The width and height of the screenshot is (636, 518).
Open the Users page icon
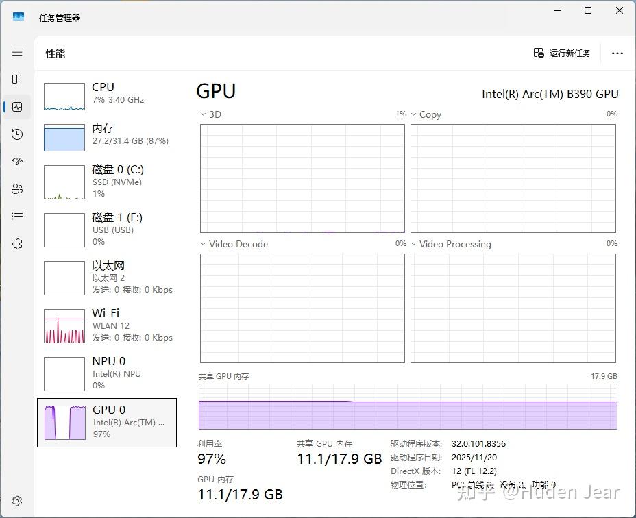[17, 188]
